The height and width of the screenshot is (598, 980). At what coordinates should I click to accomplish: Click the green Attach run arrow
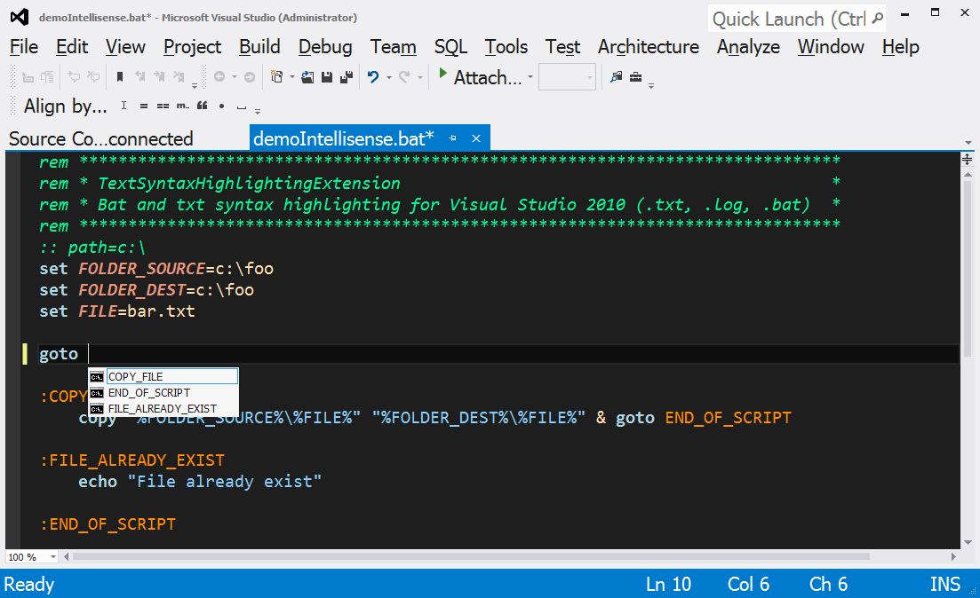442,77
